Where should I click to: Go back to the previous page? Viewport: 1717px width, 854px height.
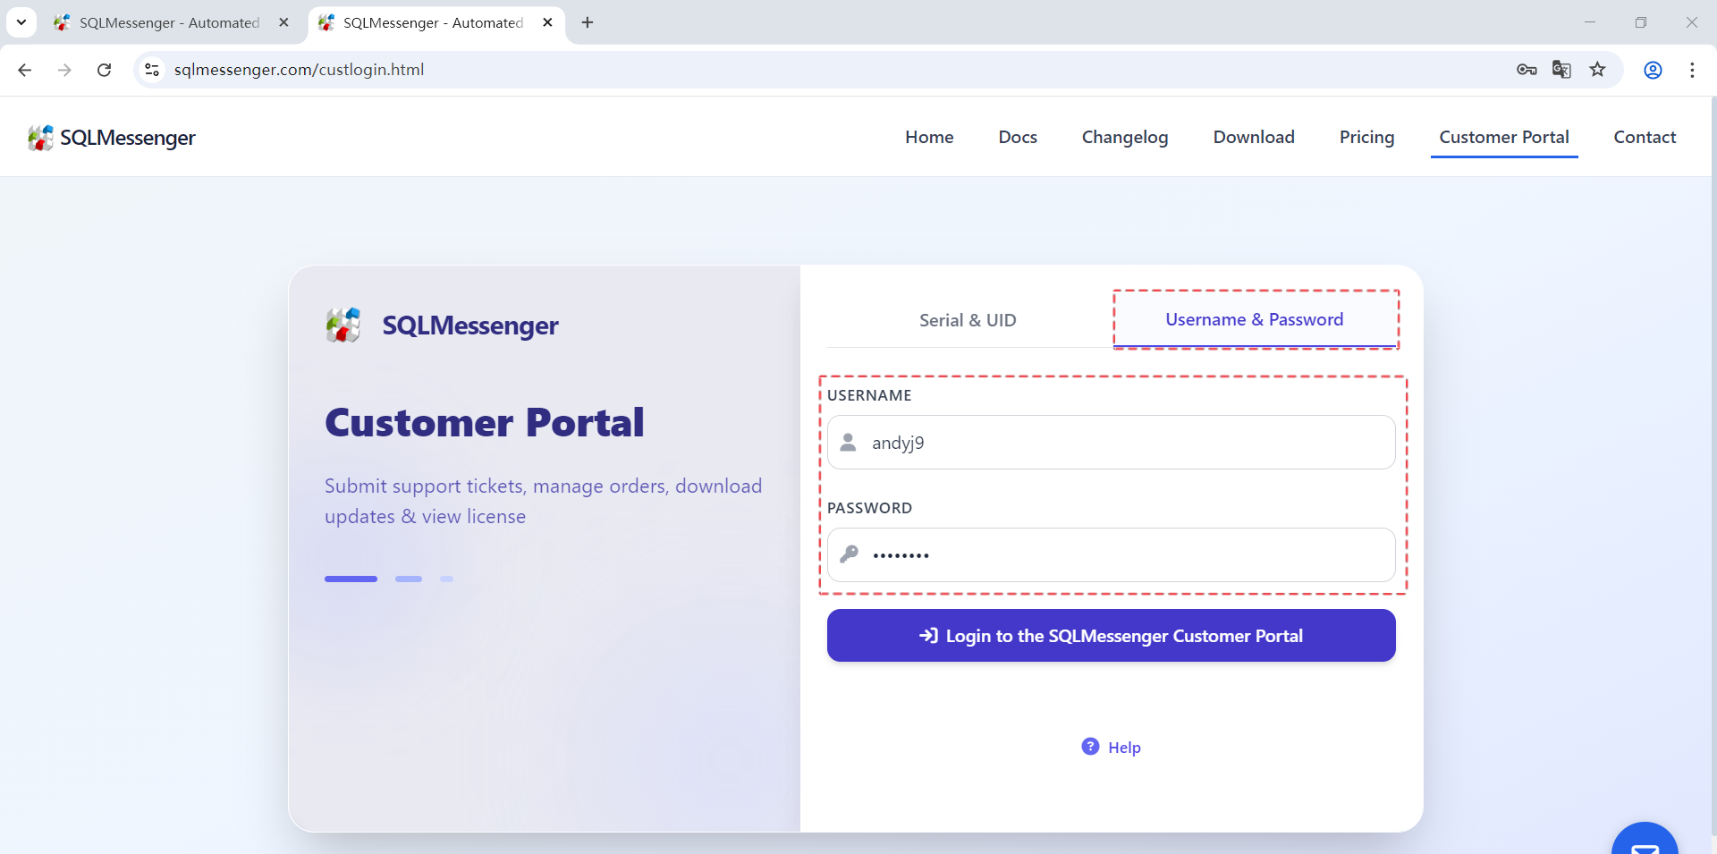pos(25,70)
